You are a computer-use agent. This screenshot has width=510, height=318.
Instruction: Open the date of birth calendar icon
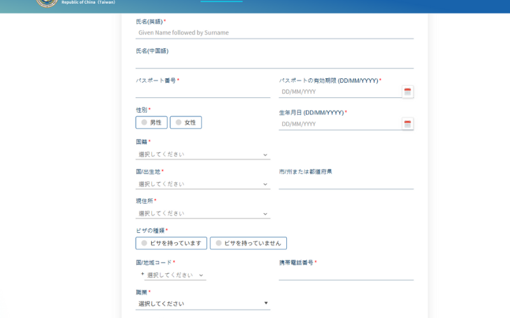click(x=408, y=123)
